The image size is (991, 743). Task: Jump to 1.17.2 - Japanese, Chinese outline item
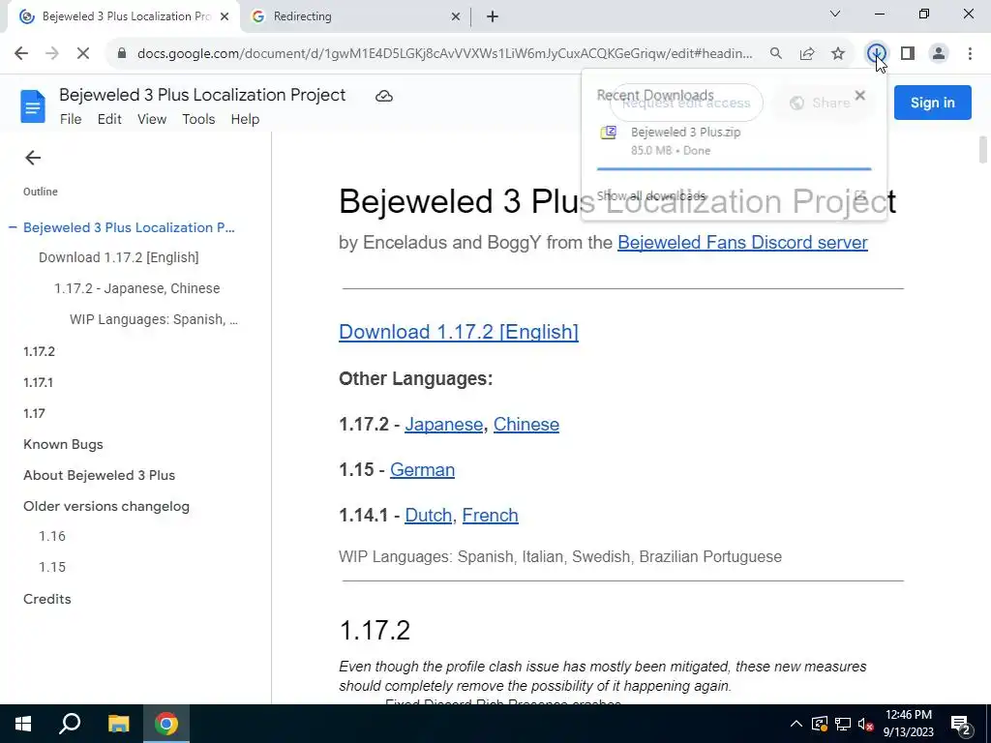(x=137, y=288)
